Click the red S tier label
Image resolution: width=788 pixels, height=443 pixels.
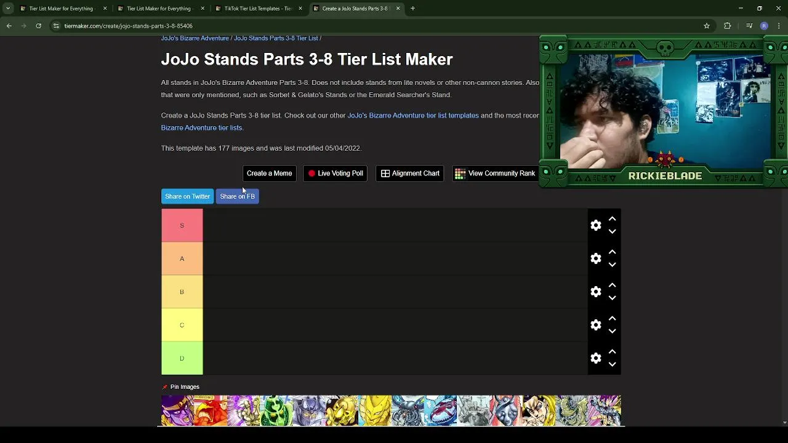[182, 225]
